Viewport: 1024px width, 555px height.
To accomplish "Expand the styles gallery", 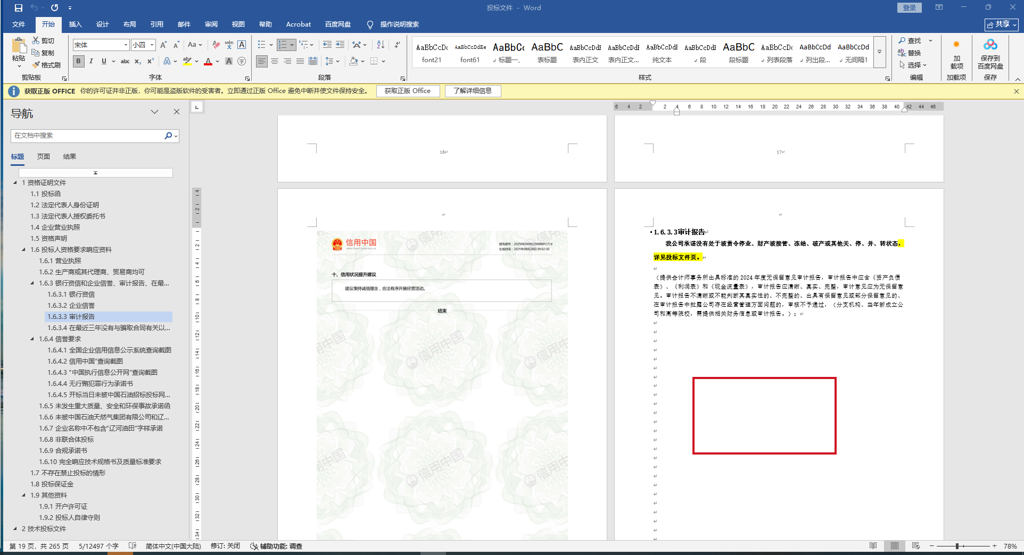I will [879, 52].
